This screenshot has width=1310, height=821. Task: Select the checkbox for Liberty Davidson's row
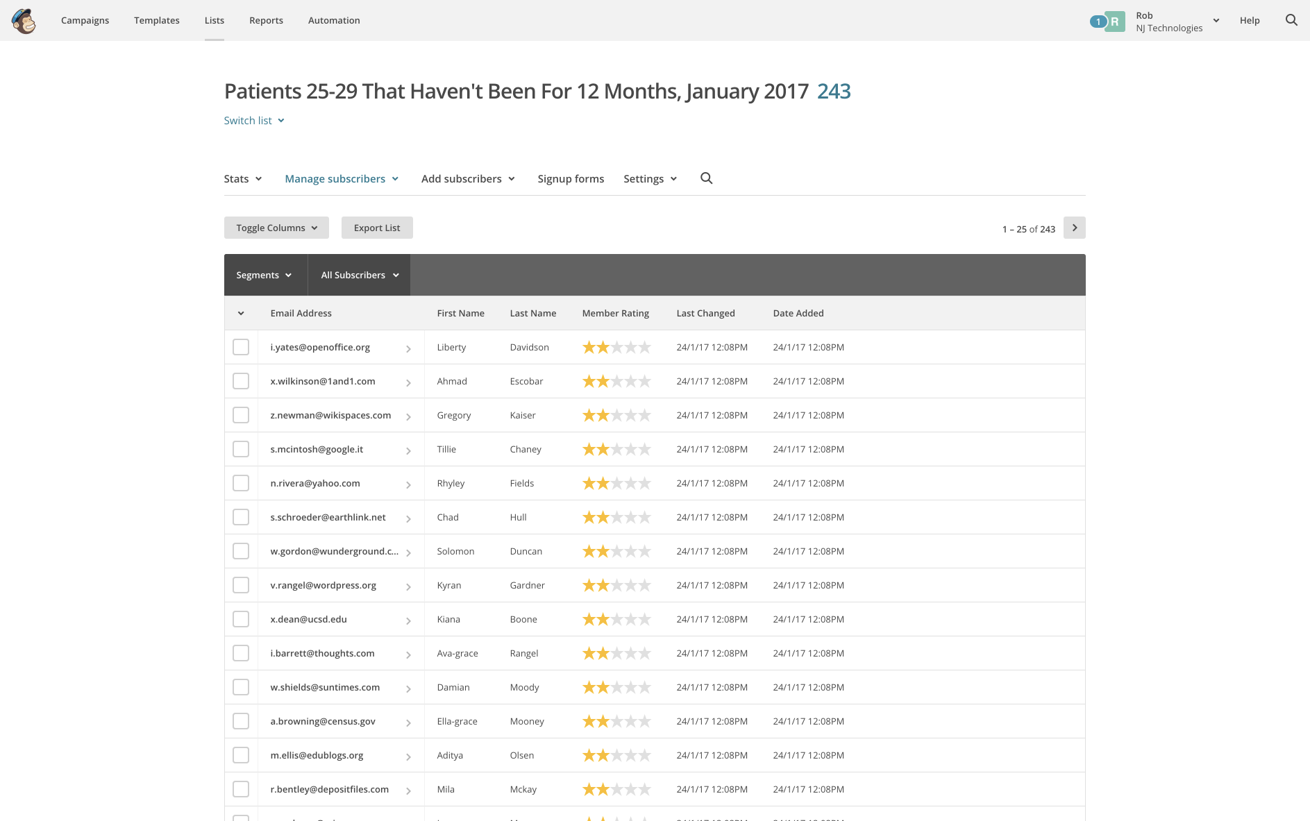click(241, 346)
